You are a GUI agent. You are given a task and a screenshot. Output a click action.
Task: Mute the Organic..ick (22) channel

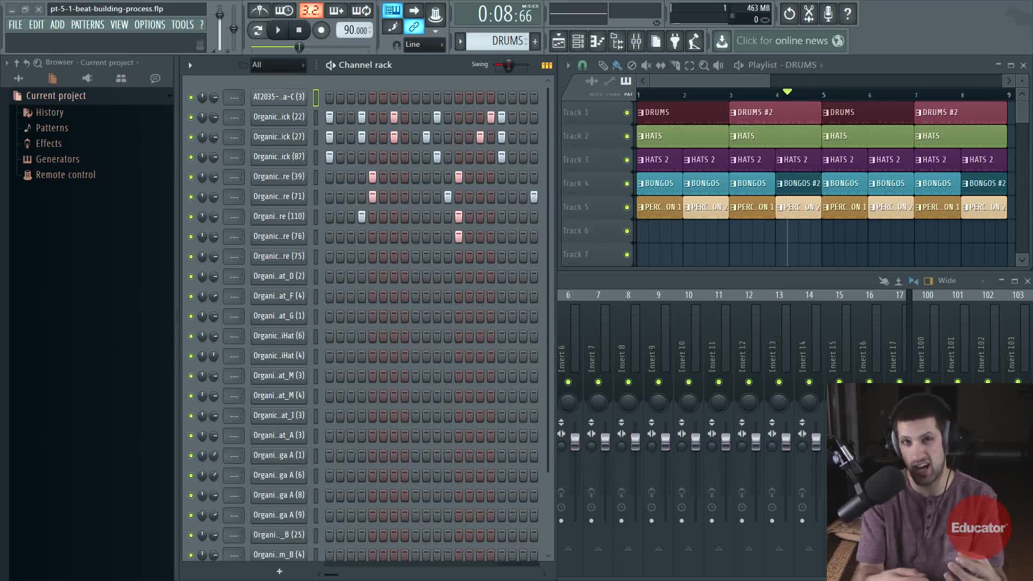pyautogui.click(x=190, y=117)
